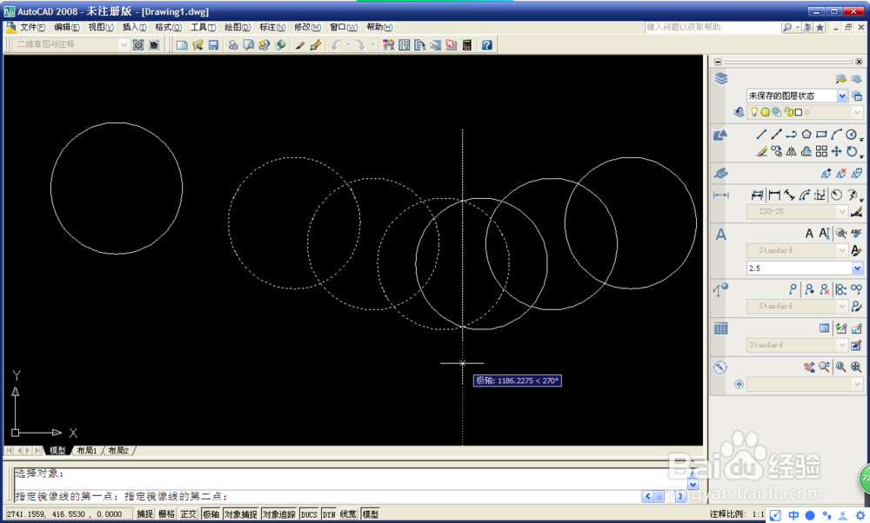Toggle DYN dynamic input button
Viewport: 870px width, 523px height.
click(x=329, y=514)
